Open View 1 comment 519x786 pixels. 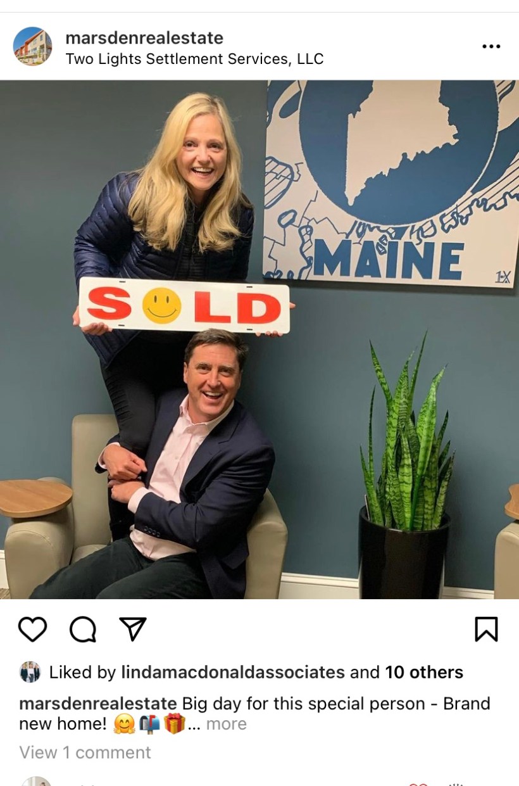85,752
